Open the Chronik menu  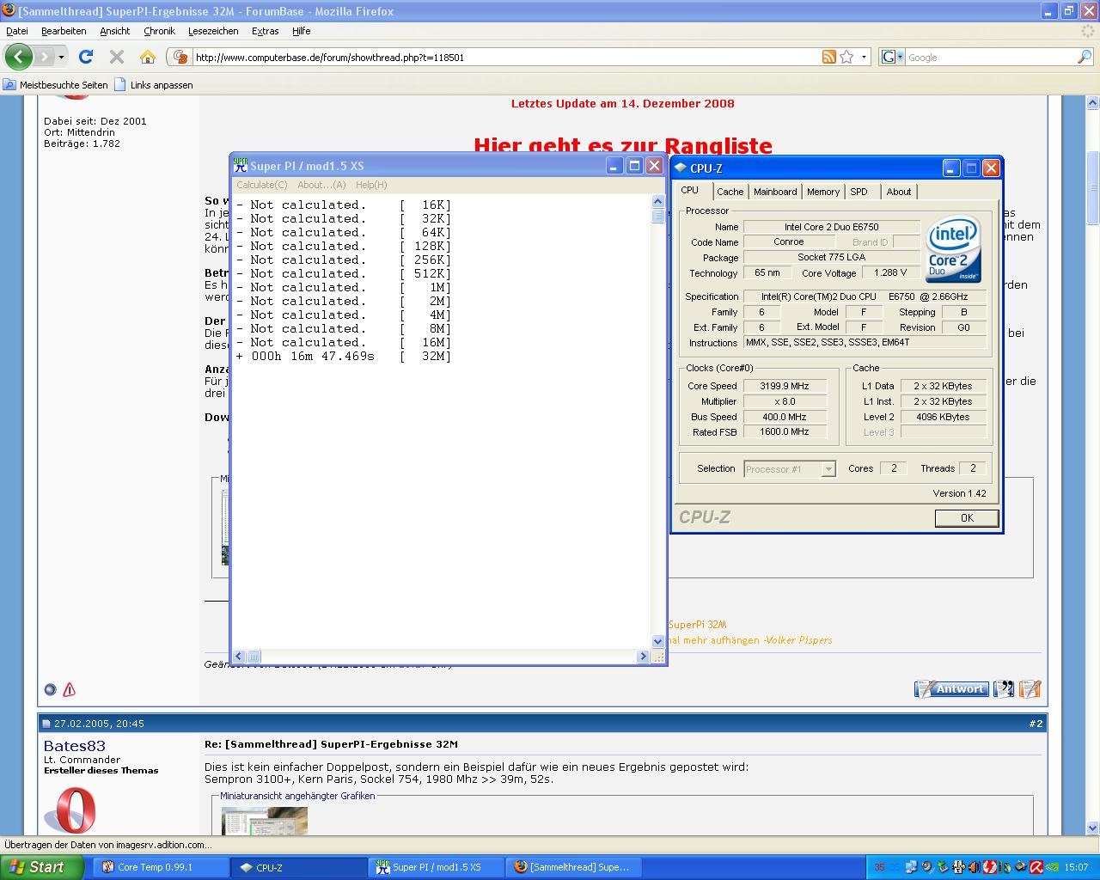pos(159,31)
